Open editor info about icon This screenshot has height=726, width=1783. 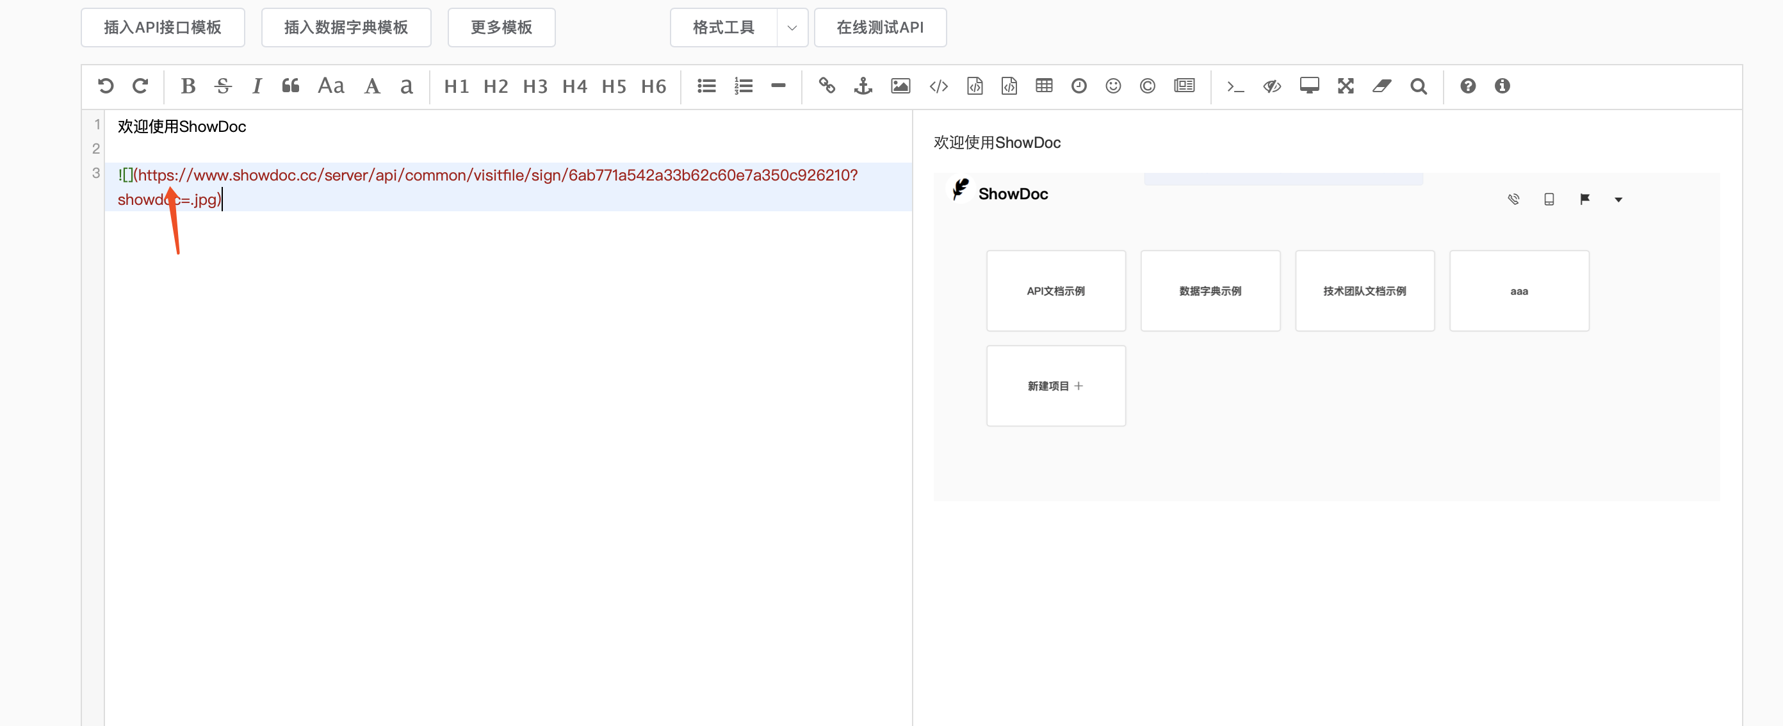tap(1502, 86)
